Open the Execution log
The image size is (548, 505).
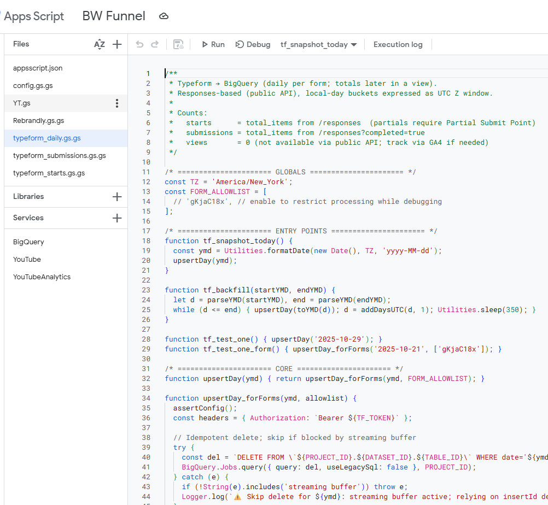398,44
